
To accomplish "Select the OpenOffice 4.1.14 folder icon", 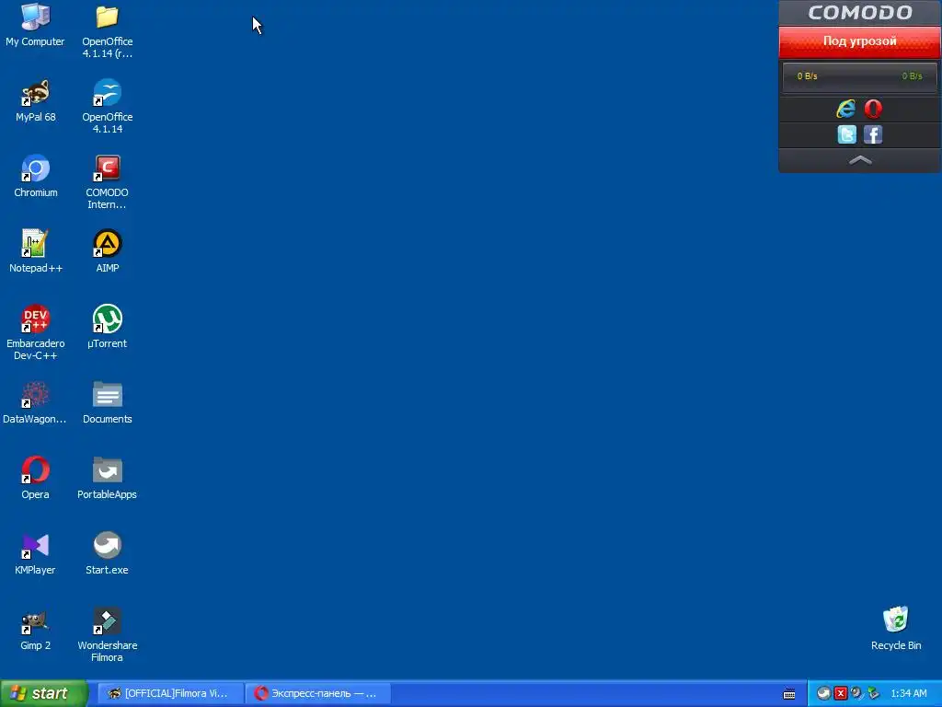I will tap(107, 30).
